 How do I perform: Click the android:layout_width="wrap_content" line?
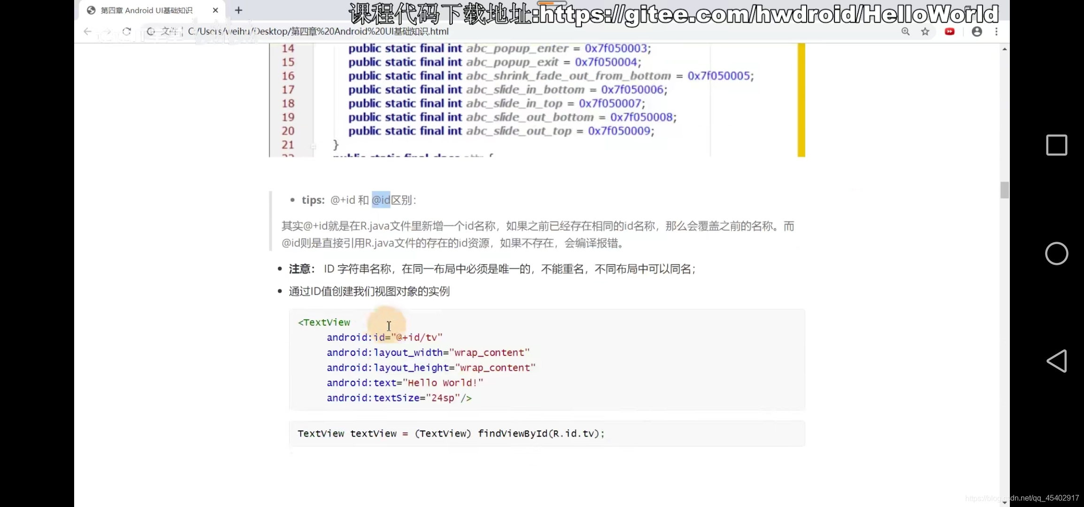click(x=428, y=353)
